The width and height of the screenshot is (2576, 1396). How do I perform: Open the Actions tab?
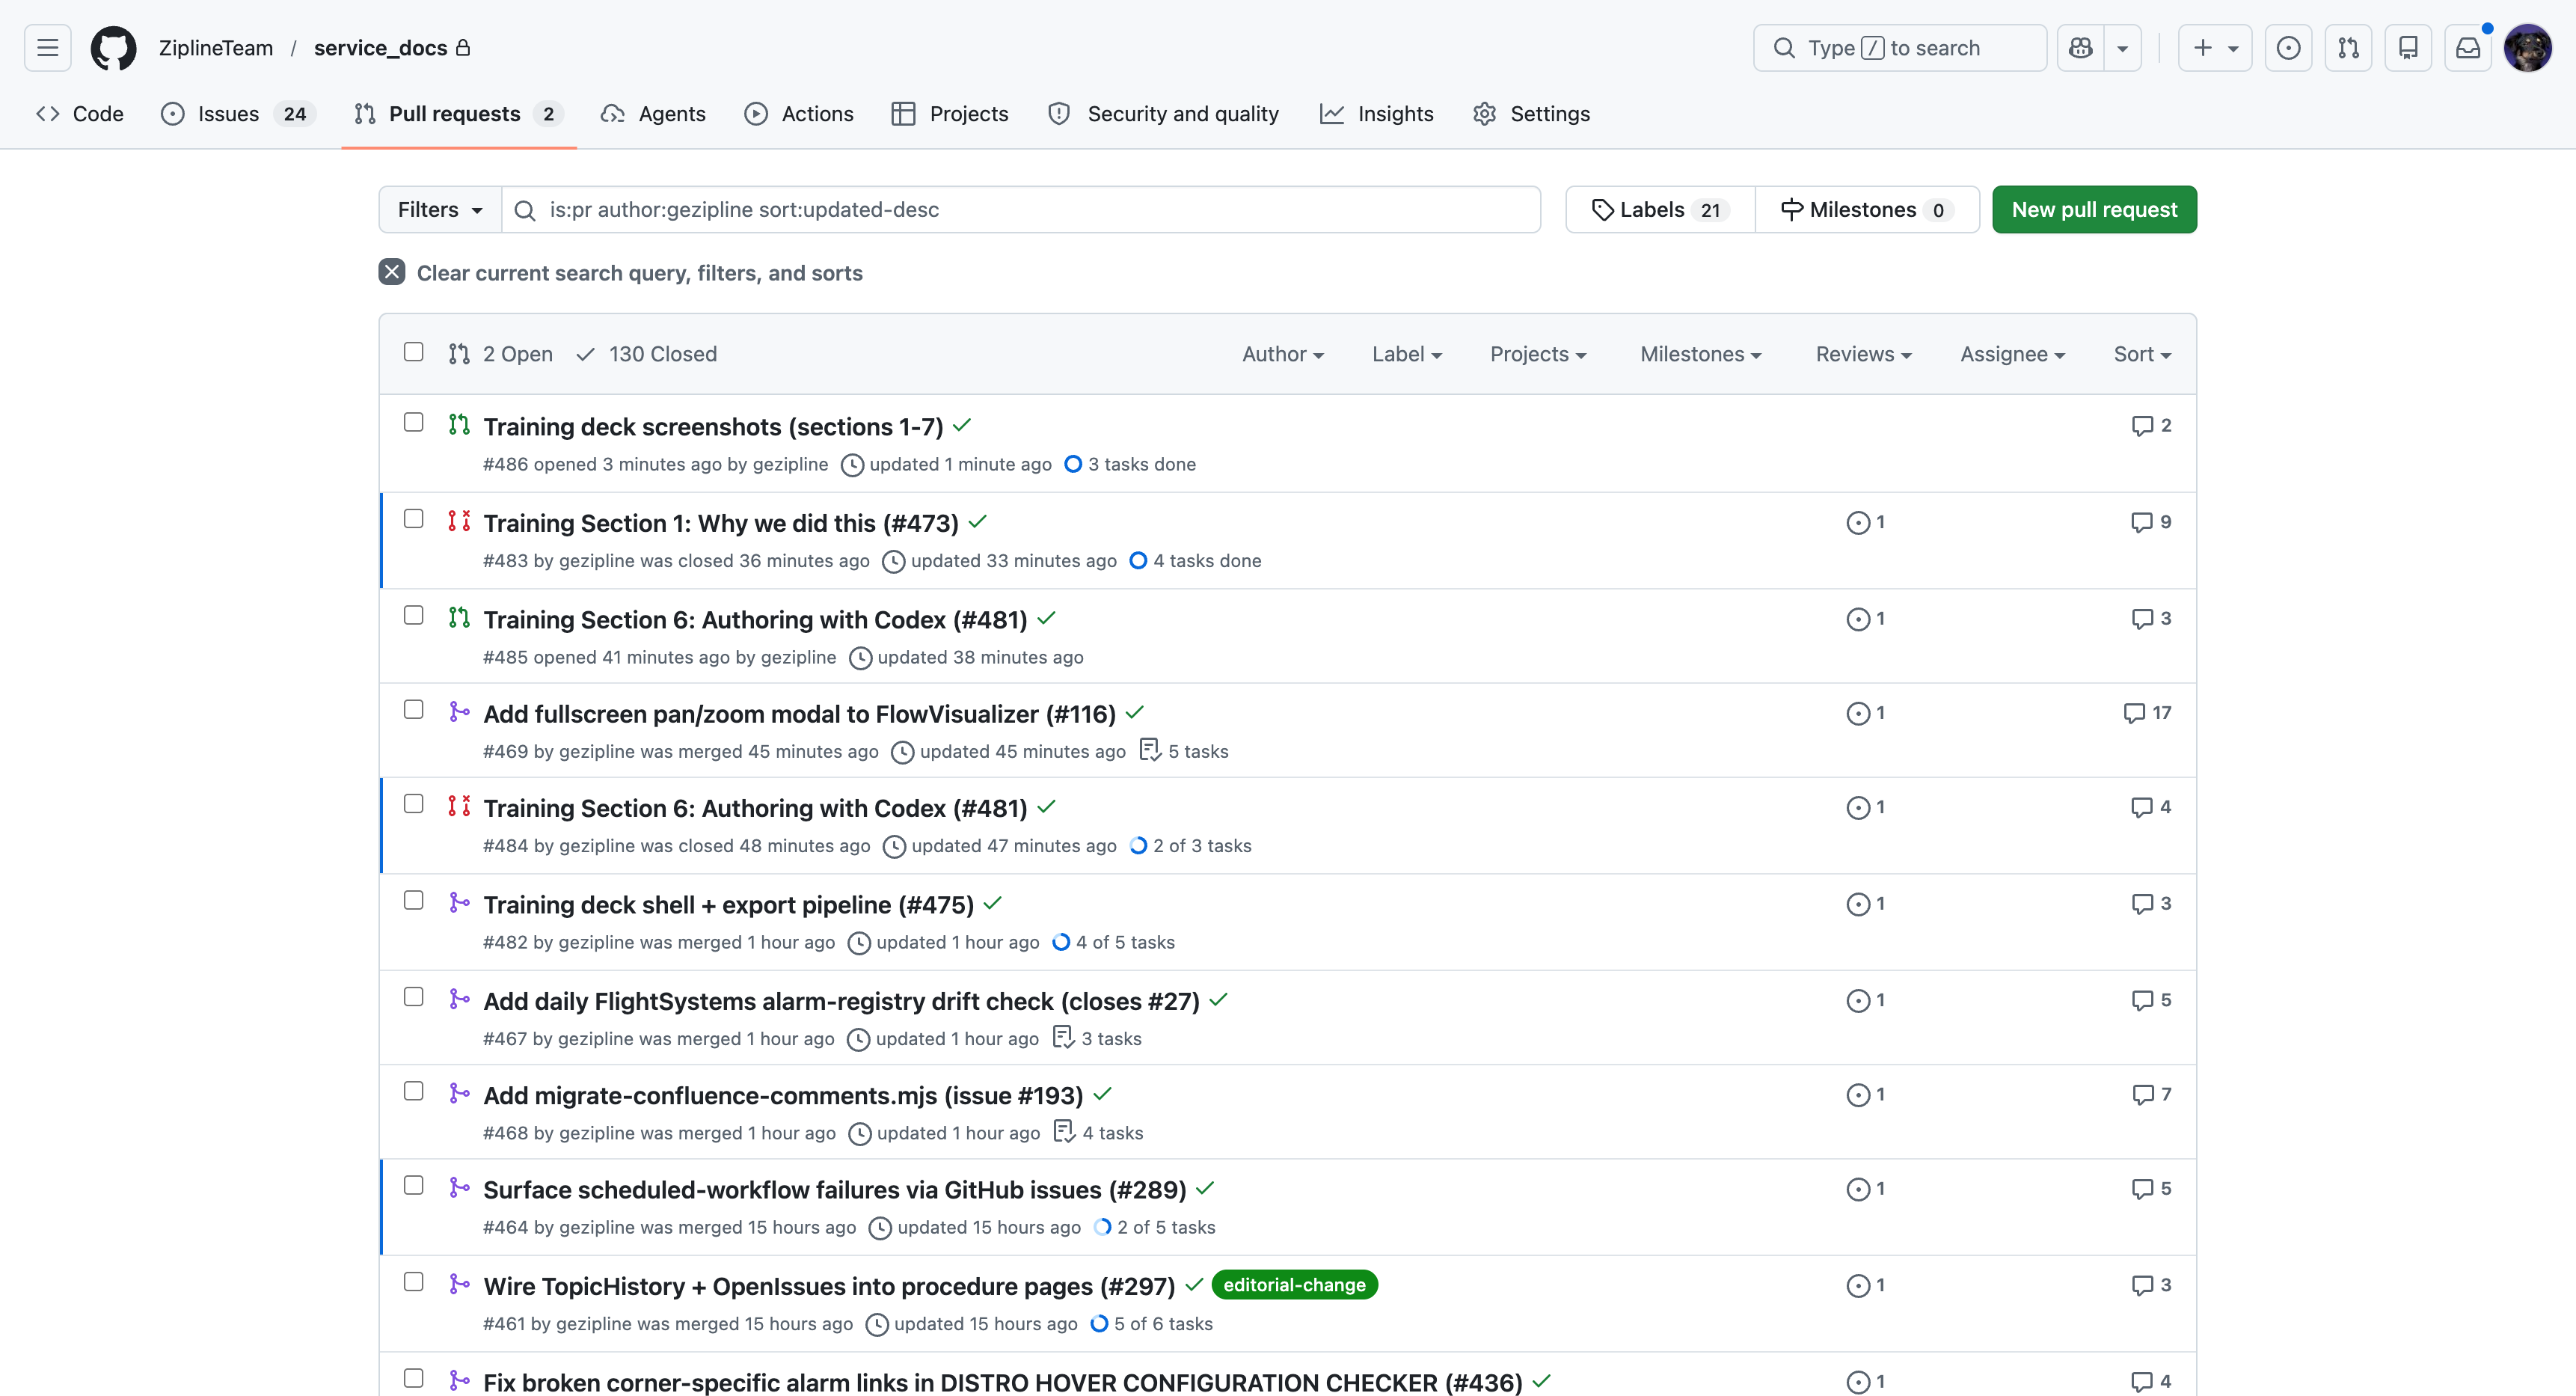[798, 113]
